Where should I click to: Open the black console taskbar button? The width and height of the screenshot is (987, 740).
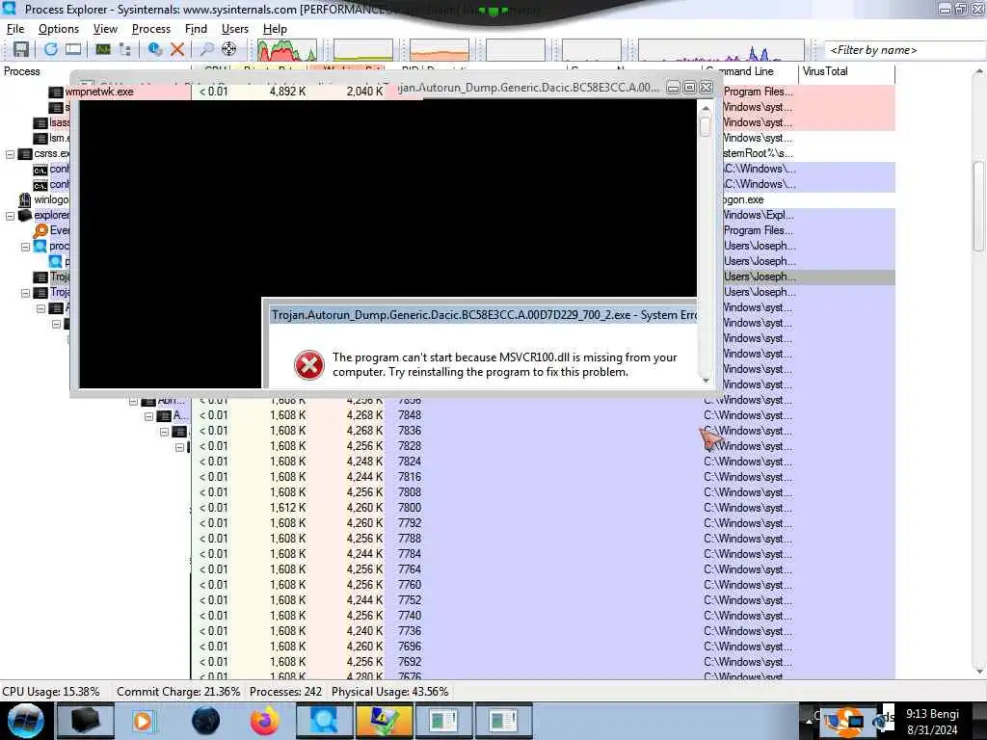coord(86,721)
